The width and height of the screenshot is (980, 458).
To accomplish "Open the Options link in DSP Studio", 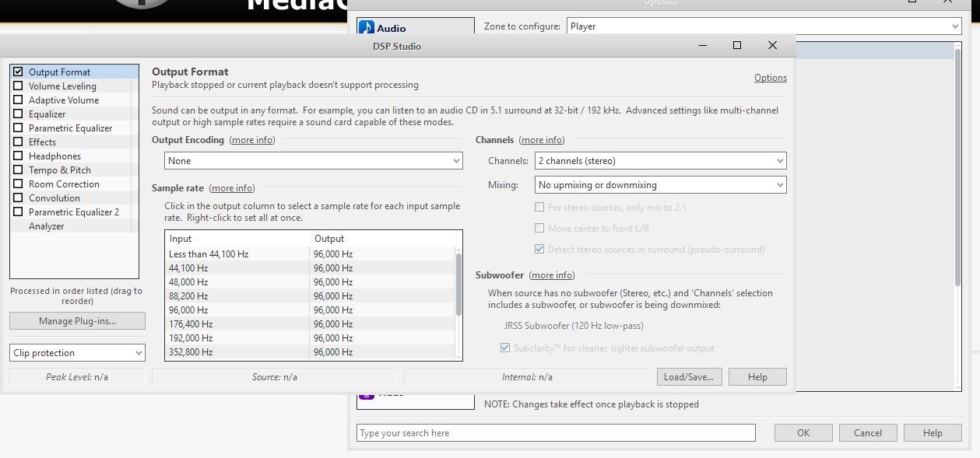I will 770,78.
